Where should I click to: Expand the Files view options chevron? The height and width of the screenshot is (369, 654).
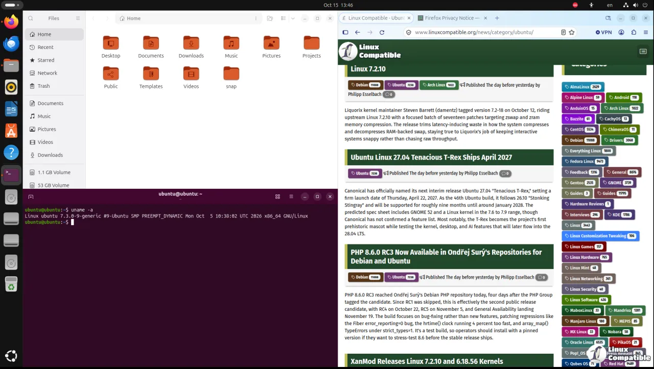(293, 18)
